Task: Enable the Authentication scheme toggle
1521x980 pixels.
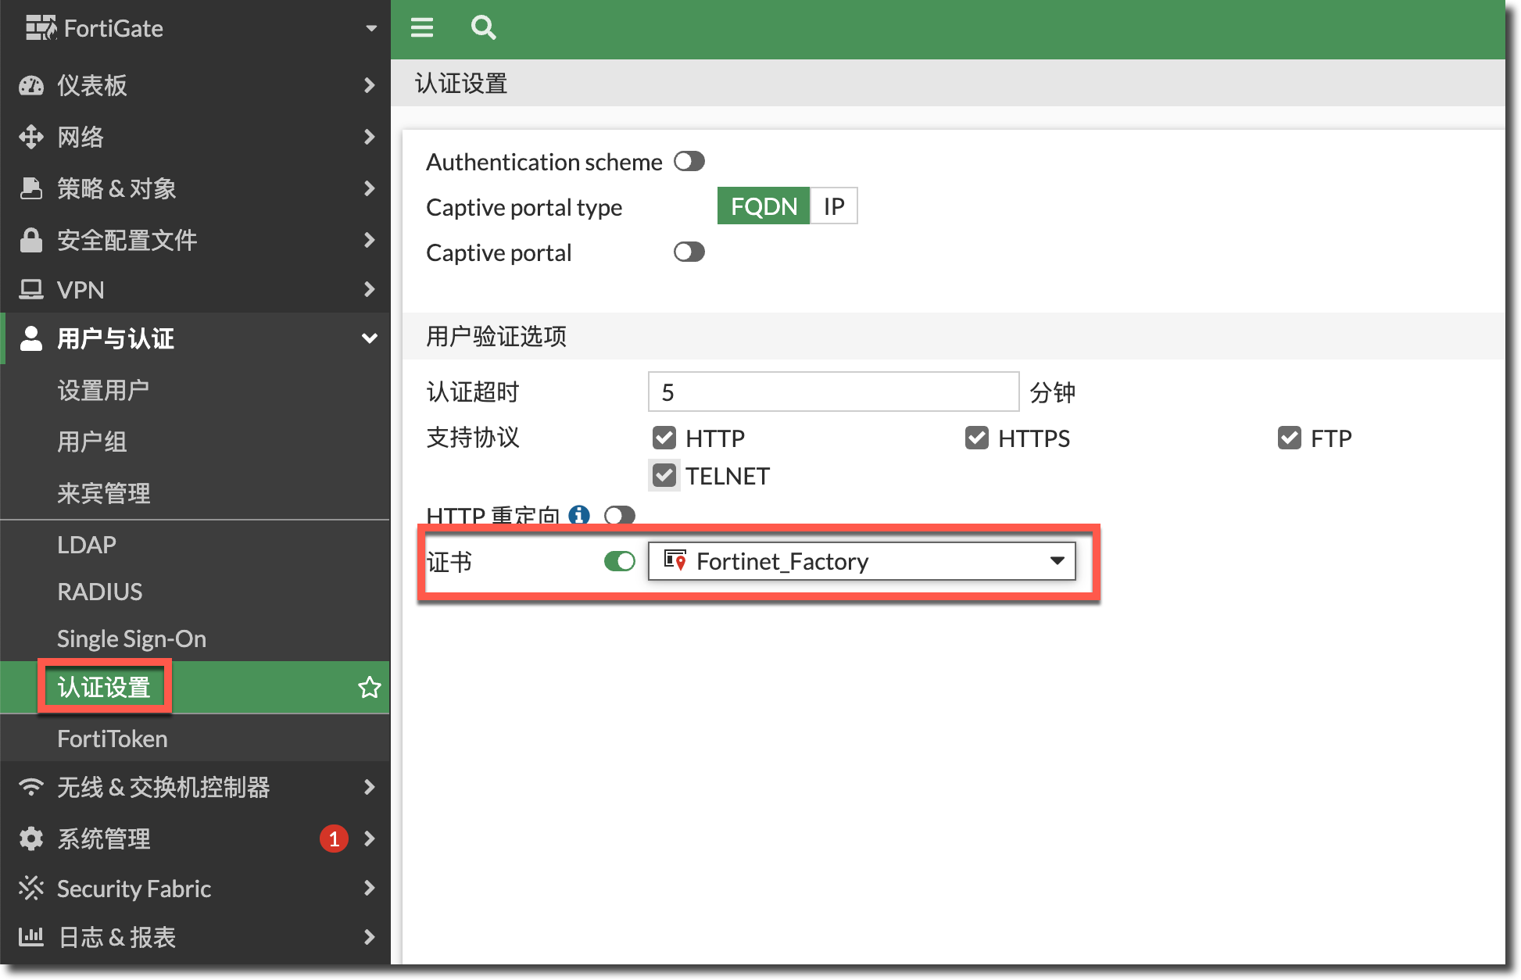Action: [689, 161]
